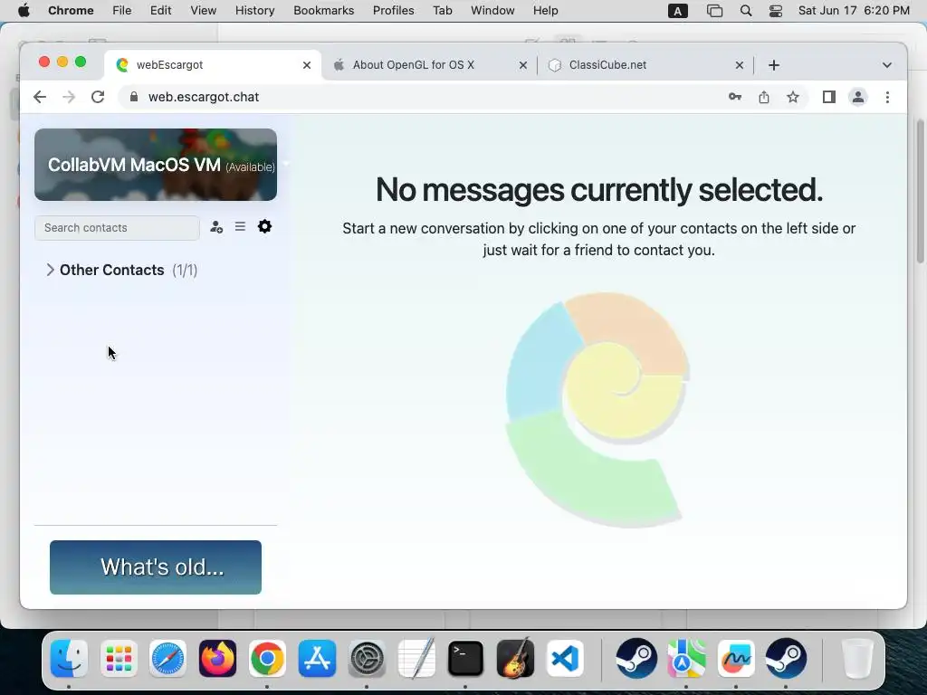
Task: Open the Edit menu
Action: click(160, 11)
